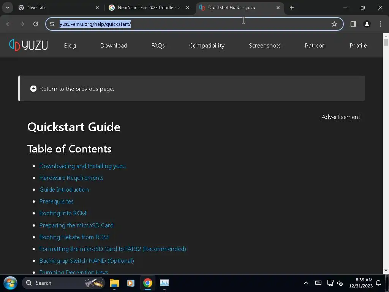This screenshot has height=292, width=389.
Task: Click Return to the previous page link
Action: (77, 89)
